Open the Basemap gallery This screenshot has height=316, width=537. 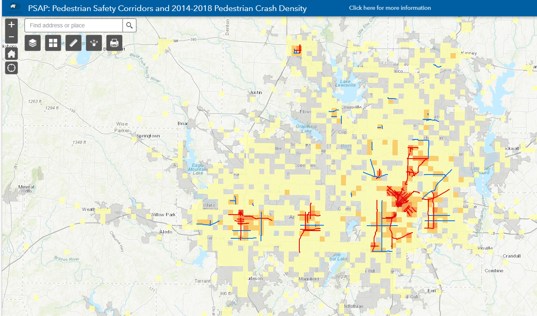click(53, 43)
